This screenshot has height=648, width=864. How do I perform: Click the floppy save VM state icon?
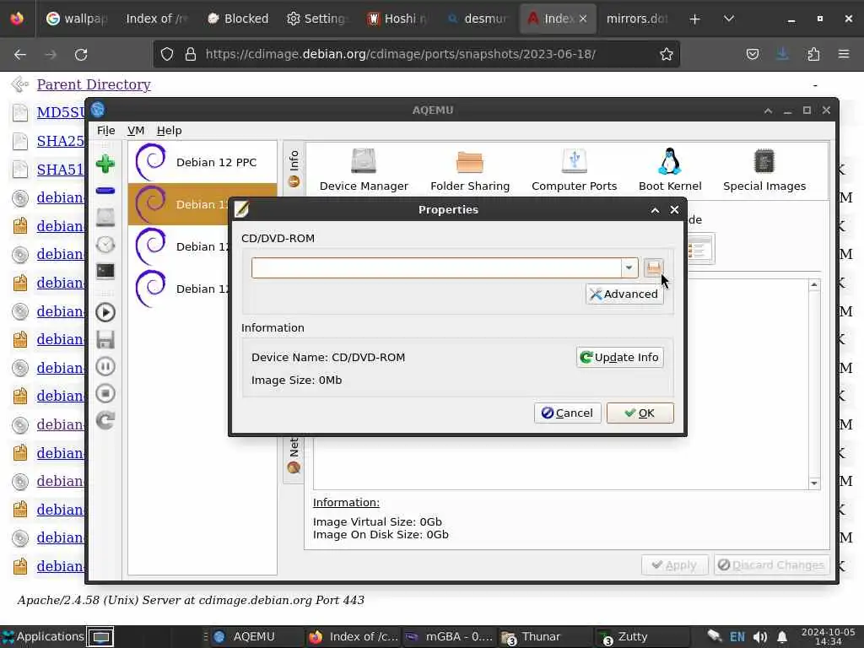[x=105, y=339]
